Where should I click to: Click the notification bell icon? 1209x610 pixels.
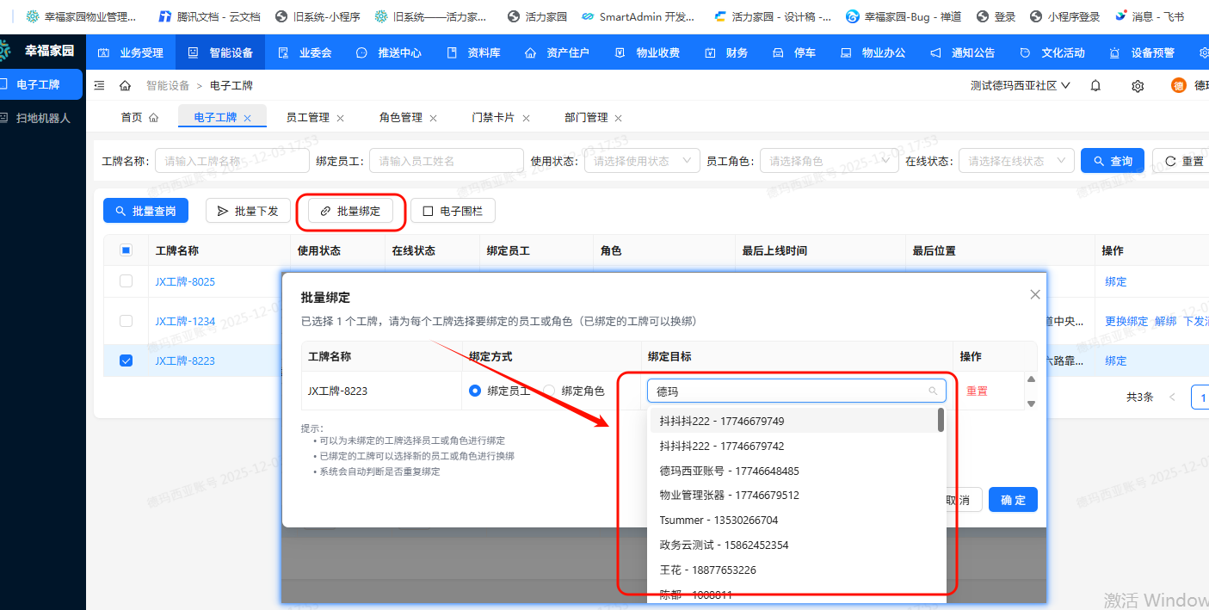(1095, 86)
